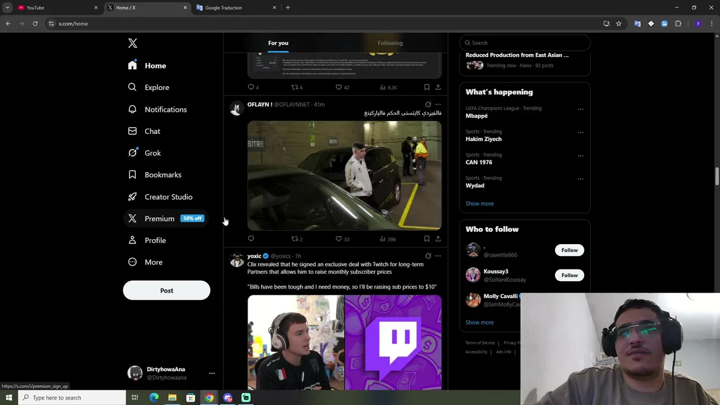Reply to the OFLAYN post
Viewport: 720px width, 405px height.
pos(251,238)
